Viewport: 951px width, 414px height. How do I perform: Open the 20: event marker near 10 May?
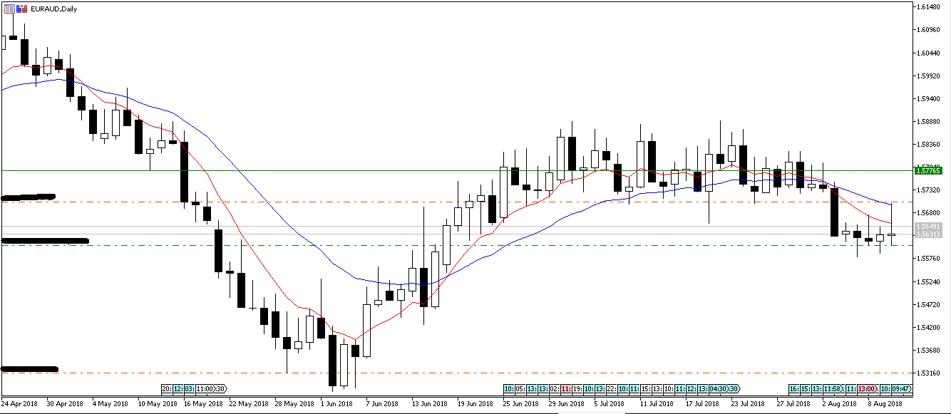click(166, 389)
